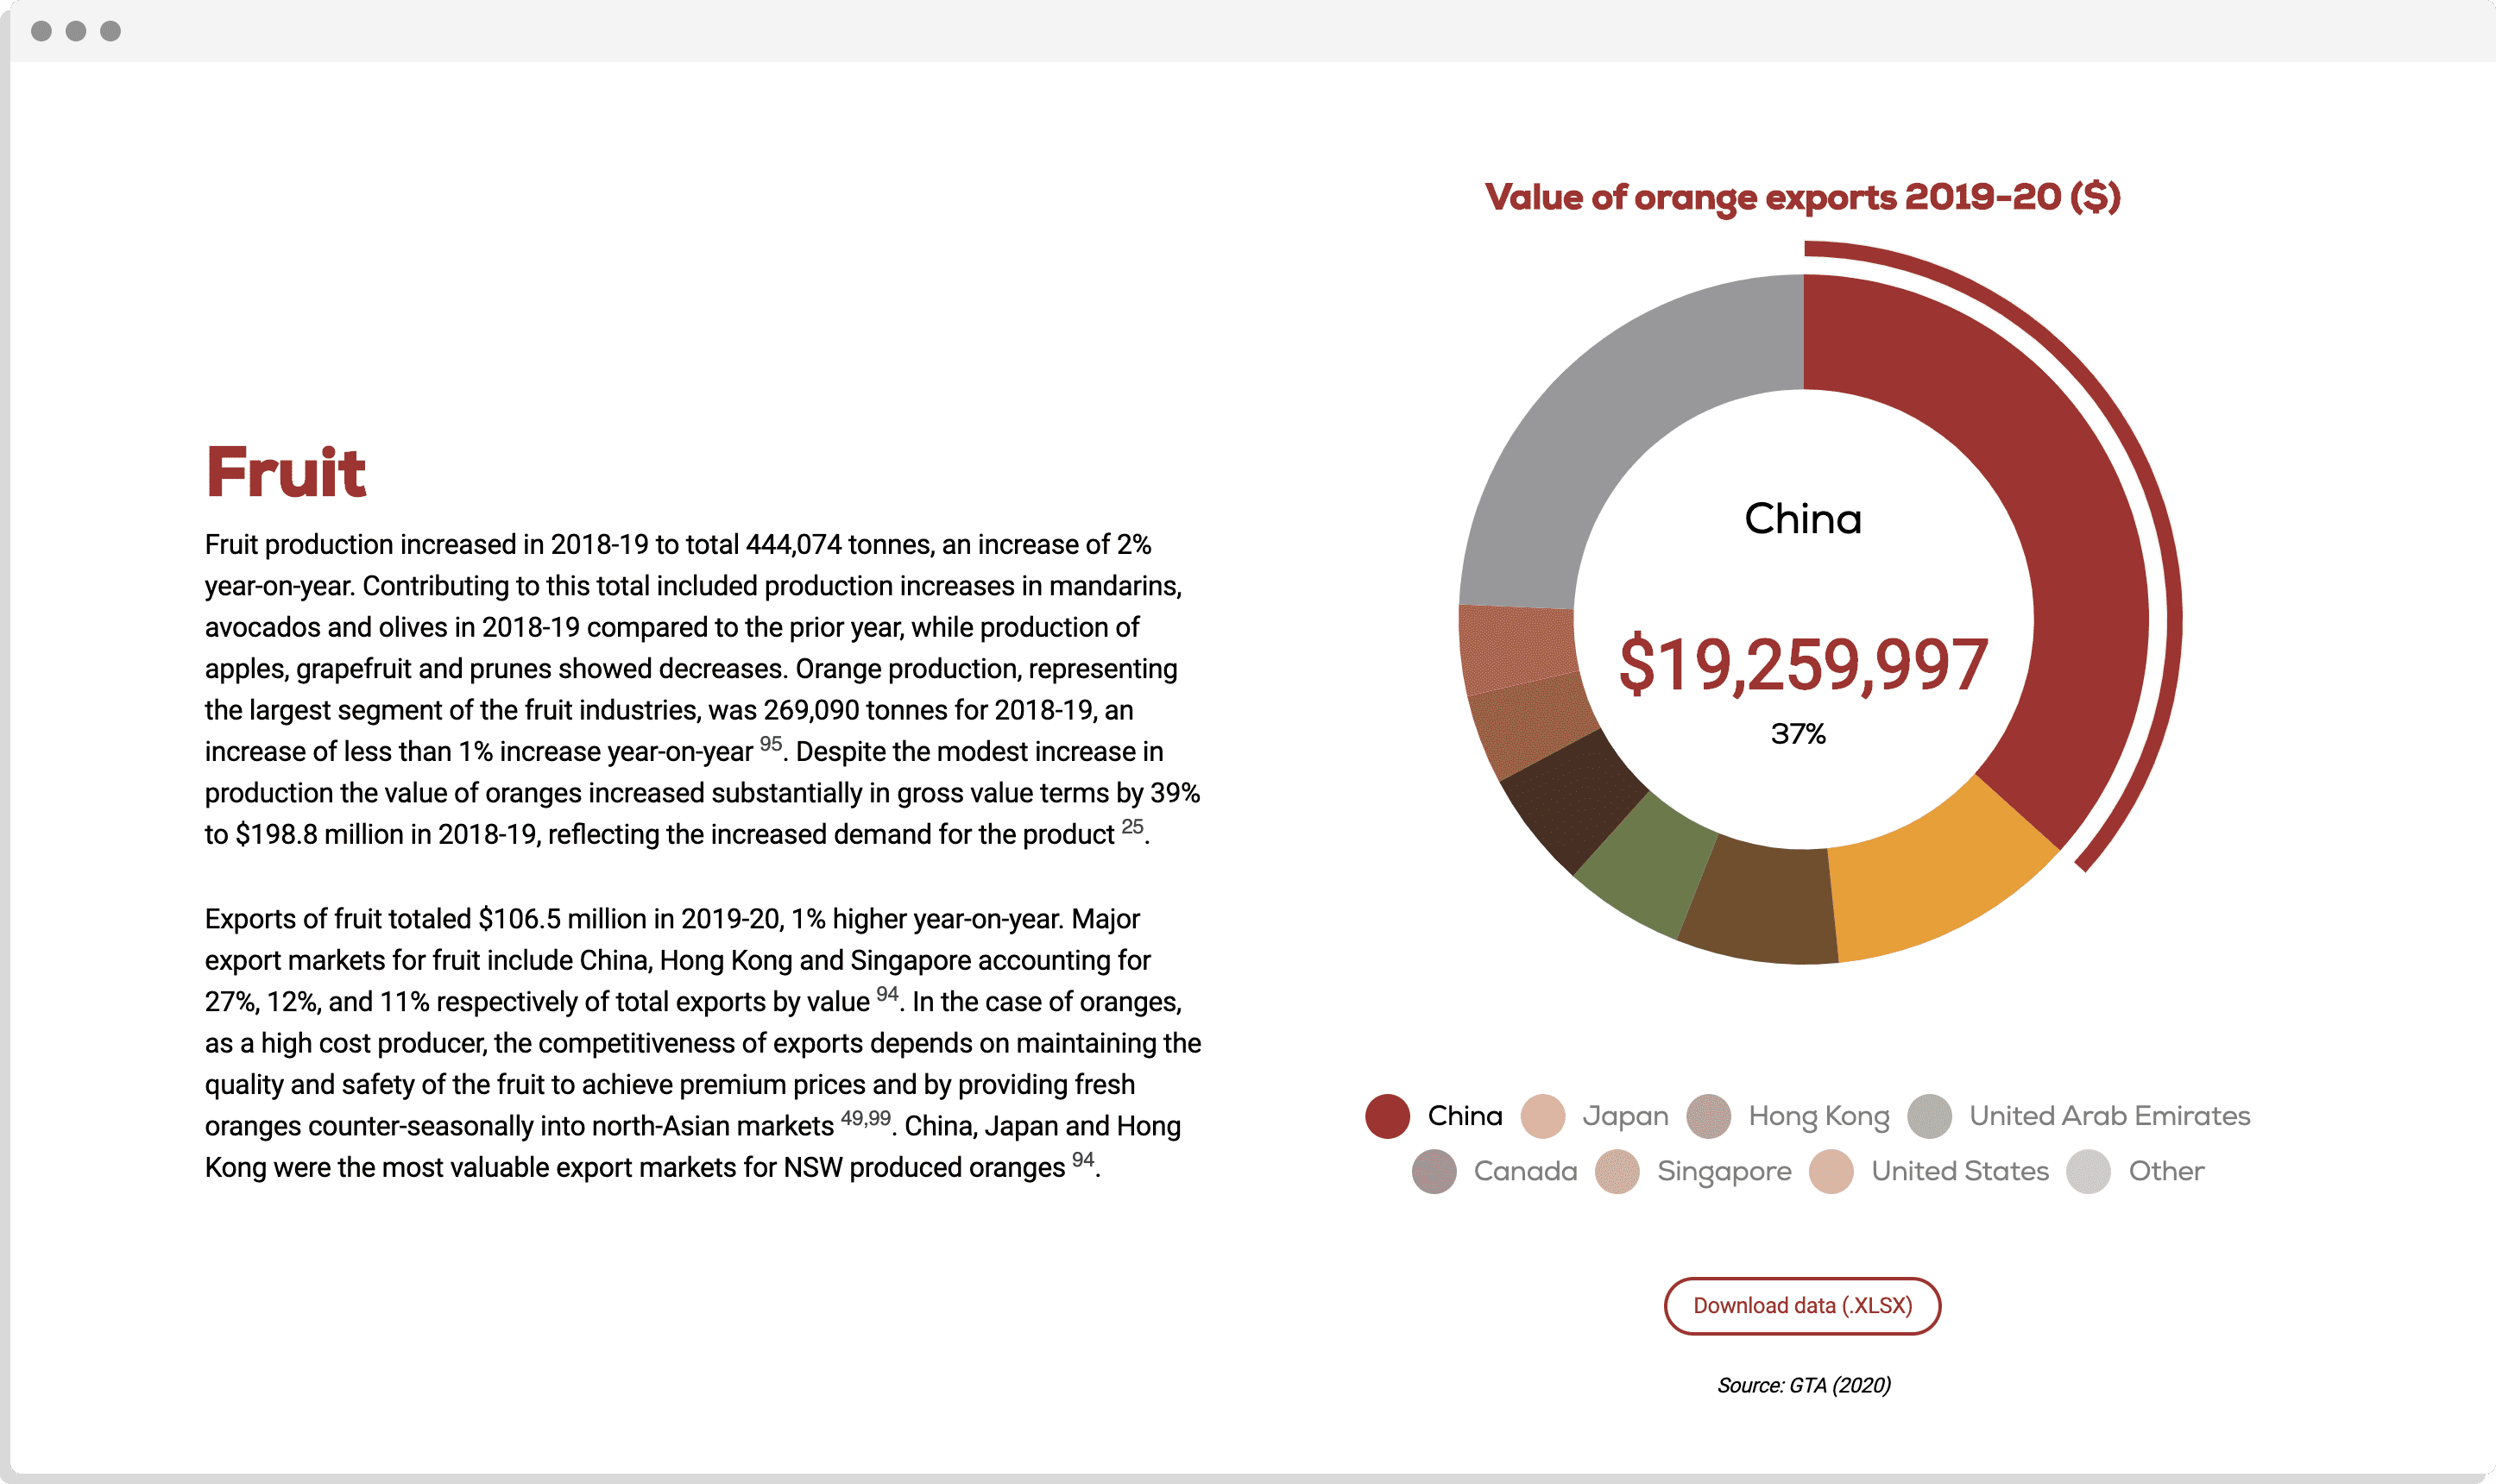Open footnote reference 95 superscript
2496x1484 pixels.
tap(770, 744)
